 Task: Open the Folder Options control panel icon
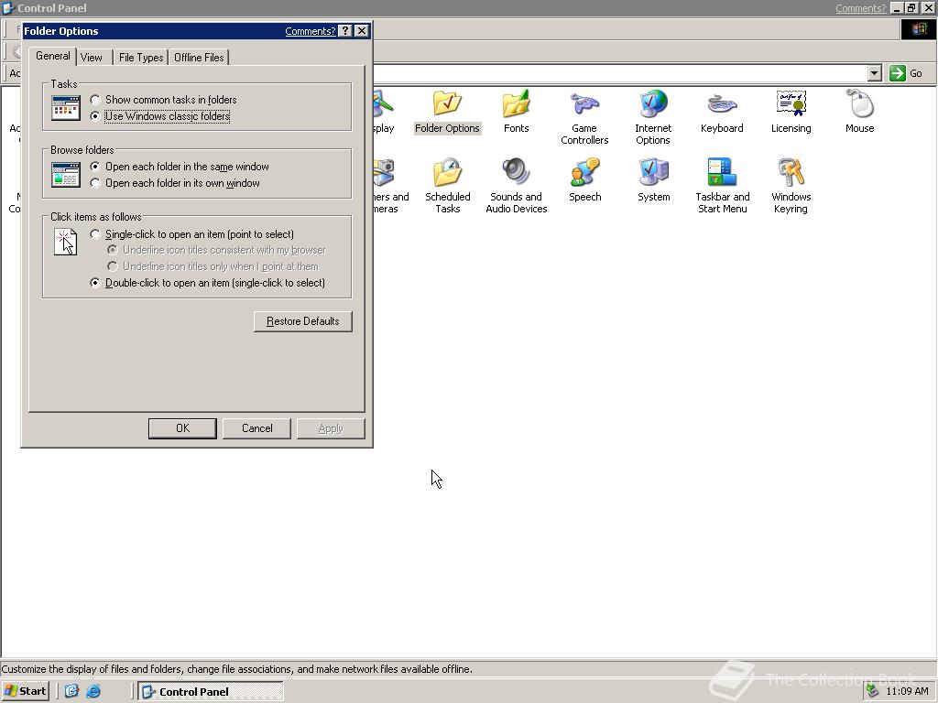[x=447, y=111]
